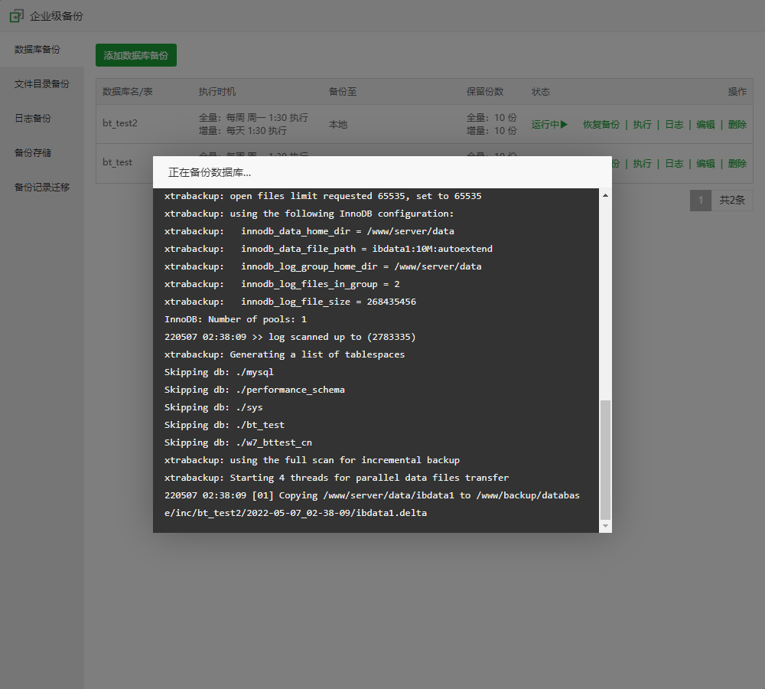Click 删除 in the bt_test2 row
765x689 pixels.
tap(737, 125)
